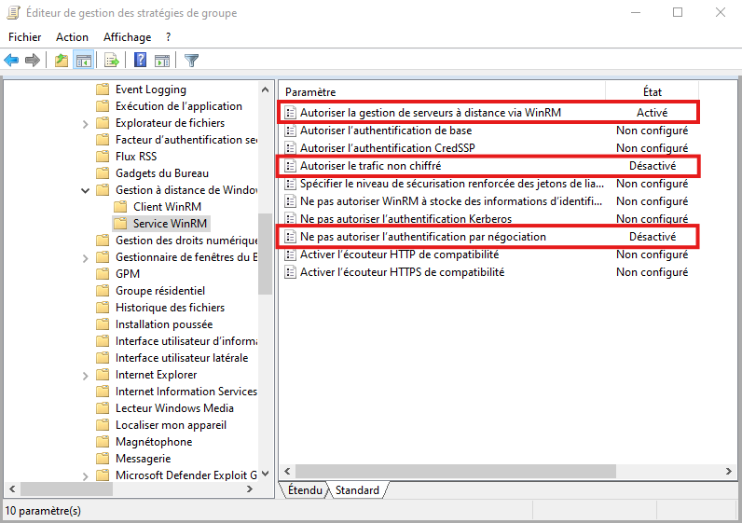This screenshot has height=523, width=742.
Task: Click the Service WinRM folder icon
Action: 120,224
